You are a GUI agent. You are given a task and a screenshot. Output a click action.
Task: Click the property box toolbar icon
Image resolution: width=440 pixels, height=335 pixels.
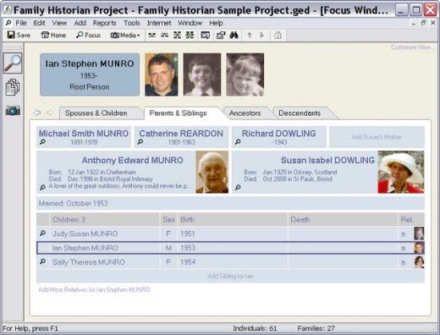221,35
